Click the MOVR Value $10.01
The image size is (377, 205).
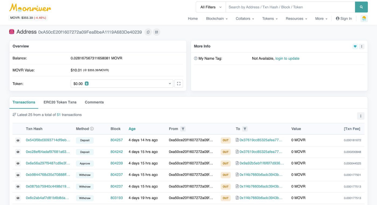point(76,70)
